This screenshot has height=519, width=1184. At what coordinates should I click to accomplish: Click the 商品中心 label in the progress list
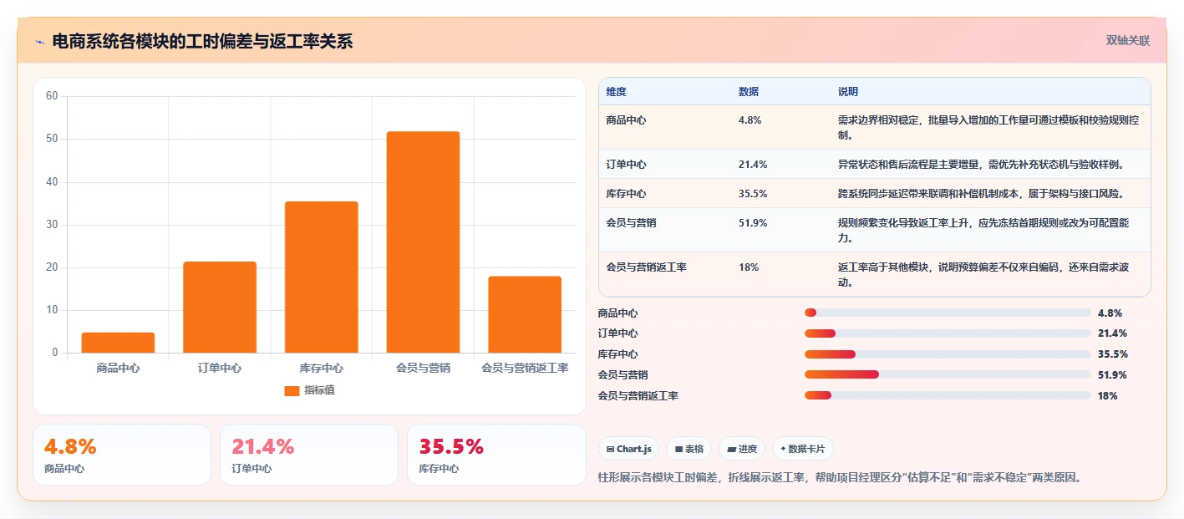tap(618, 313)
